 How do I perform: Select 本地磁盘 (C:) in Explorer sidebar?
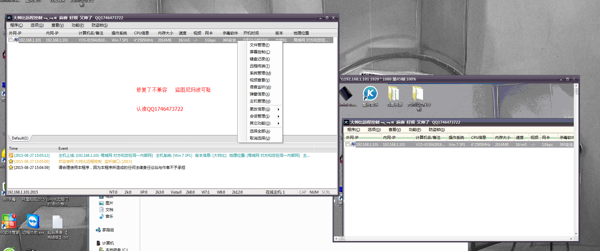pyautogui.click(x=114, y=249)
